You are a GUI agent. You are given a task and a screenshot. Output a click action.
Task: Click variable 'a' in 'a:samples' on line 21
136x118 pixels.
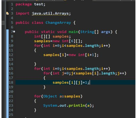pyautogui.click(x=61, y=96)
